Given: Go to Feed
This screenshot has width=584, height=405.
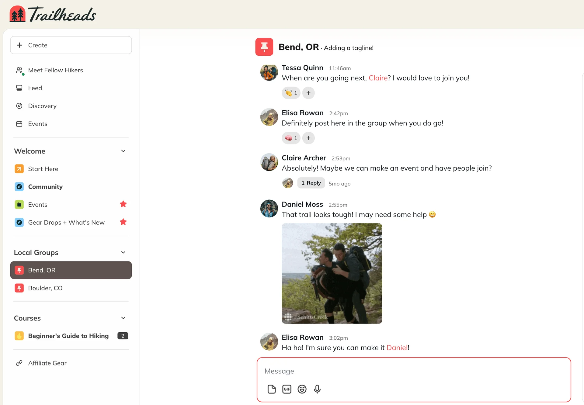Looking at the screenshot, I should click(x=71, y=88).
